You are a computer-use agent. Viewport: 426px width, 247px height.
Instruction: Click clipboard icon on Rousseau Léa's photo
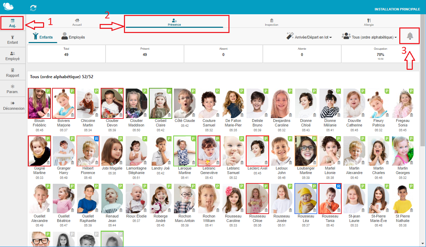tap(315, 211)
